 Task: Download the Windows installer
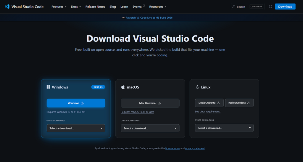point(76,103)
